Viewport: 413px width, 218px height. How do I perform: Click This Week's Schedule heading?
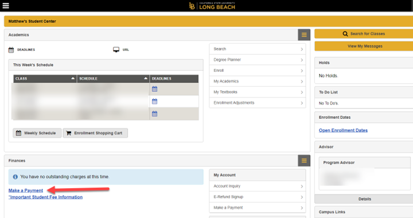33,65
